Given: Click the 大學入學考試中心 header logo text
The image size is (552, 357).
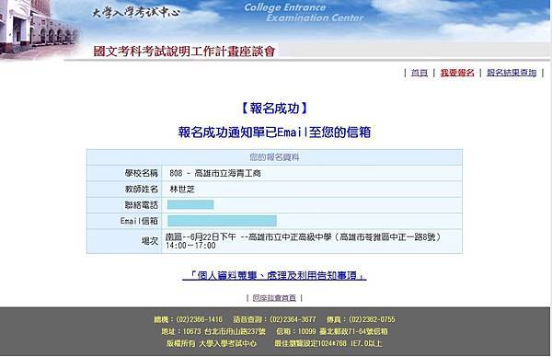Looking at the screenshot, I should [x=135, y=13].
